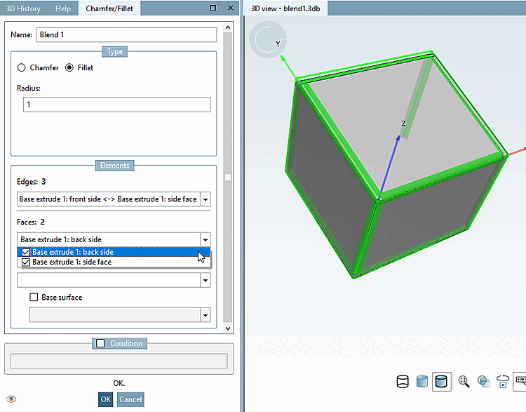
Task: Maximize the Chamfer/Fillet panel
Action: point(213,8)
